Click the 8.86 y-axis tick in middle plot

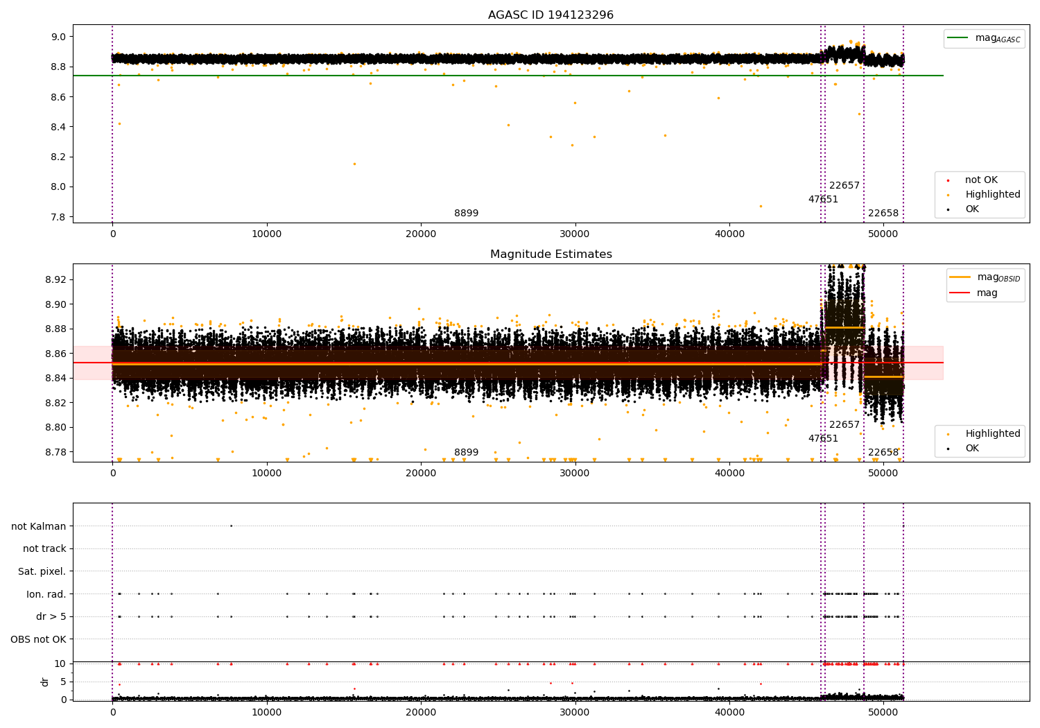pyautogui.click(x=55, y=354)
